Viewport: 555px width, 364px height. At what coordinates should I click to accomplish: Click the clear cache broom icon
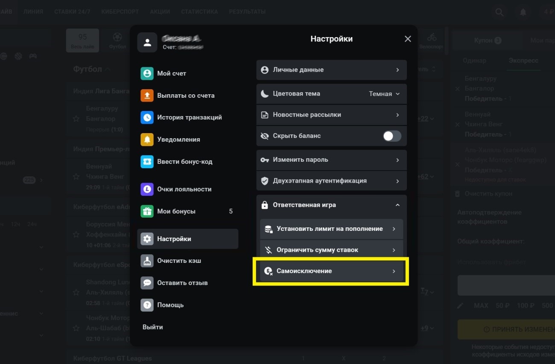[147, 261]
